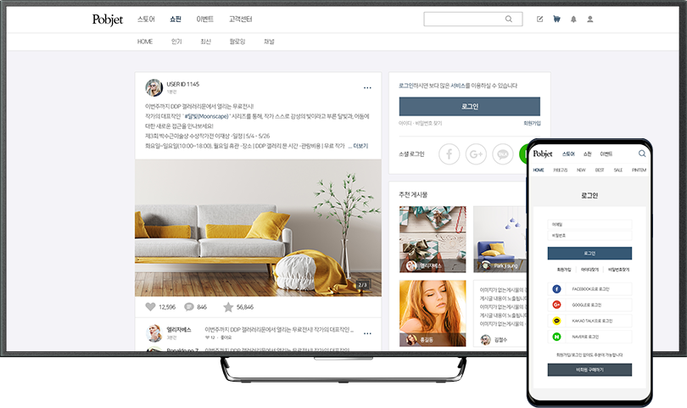Image resolution: width=687 pixels, height=408 pixels.
Task: Click the desktop header search input field
Action: pyautogui.click(x=473, y=19)
